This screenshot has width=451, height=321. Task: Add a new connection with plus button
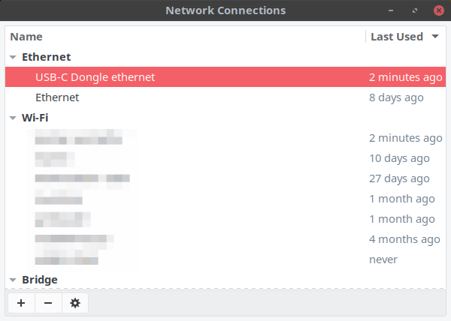point(21,303)
